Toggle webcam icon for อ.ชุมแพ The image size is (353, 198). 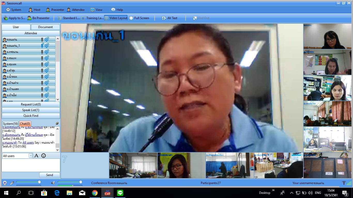[x=47, y=64]
